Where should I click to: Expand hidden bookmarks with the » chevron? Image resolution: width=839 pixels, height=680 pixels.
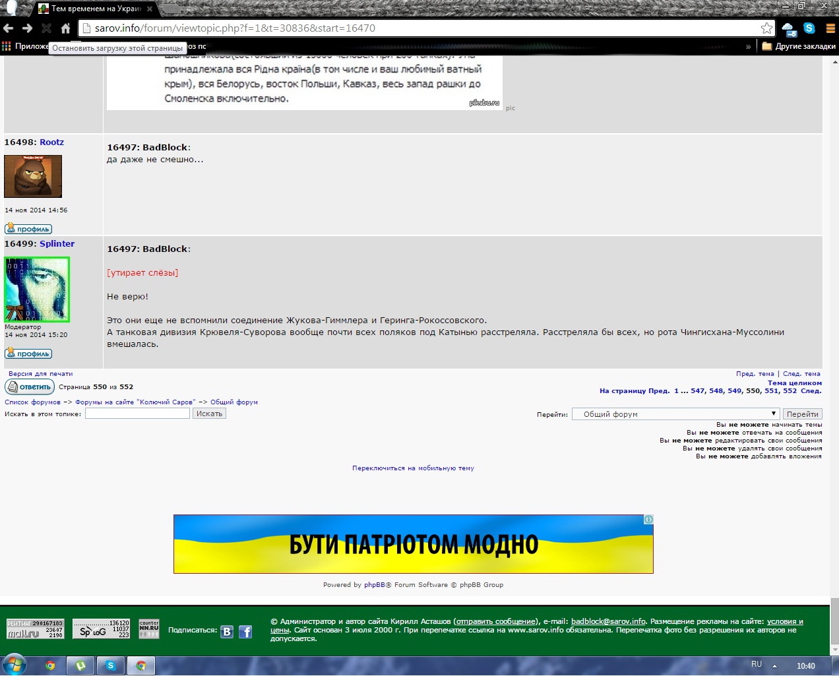(x=748, y=47)
